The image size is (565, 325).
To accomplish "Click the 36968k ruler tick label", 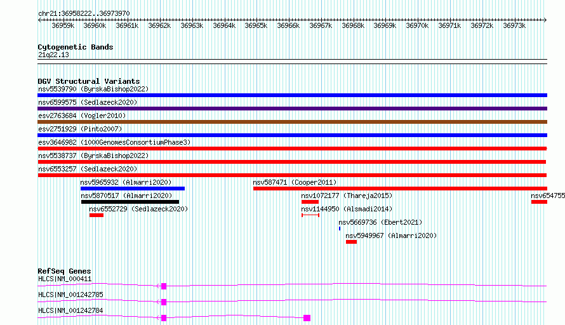I will point(353,25).
